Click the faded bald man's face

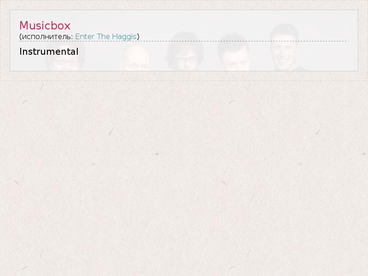[x=137, y=59]
